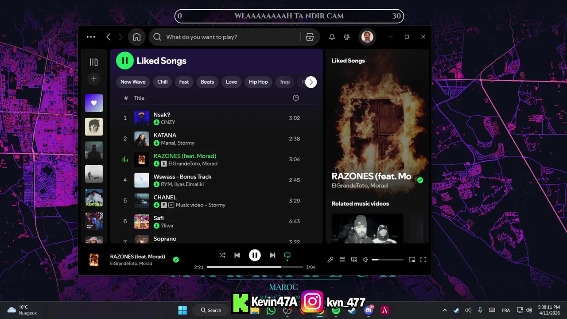Filter by Chill chip
Viewport: 567px width, 319px height.
[x=163, y=82]
